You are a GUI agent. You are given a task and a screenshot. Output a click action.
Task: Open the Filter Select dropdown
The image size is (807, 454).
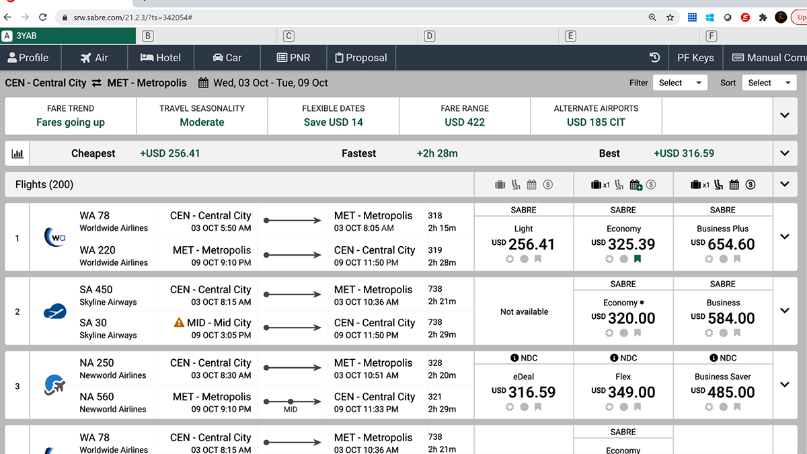679,83
